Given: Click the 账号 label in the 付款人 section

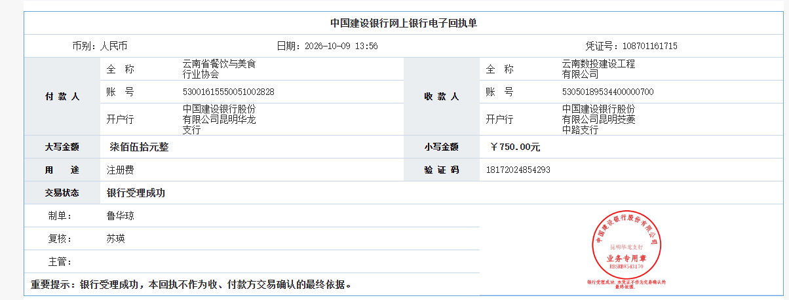Looking at the screenshot, I should click(120, 92).
